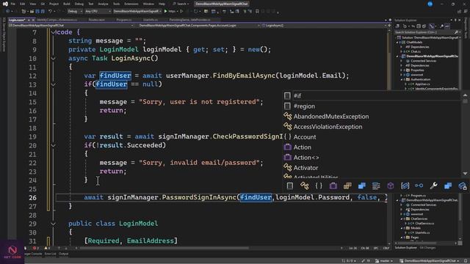
Task: Open the LoginAsync member navigation dropdown
Action: click(x=323, y=26)
